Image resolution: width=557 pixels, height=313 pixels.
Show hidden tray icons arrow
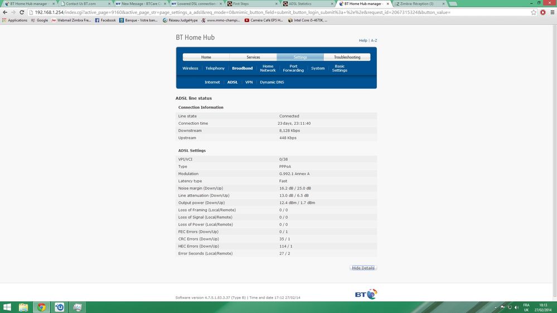(x=496, y=307)
